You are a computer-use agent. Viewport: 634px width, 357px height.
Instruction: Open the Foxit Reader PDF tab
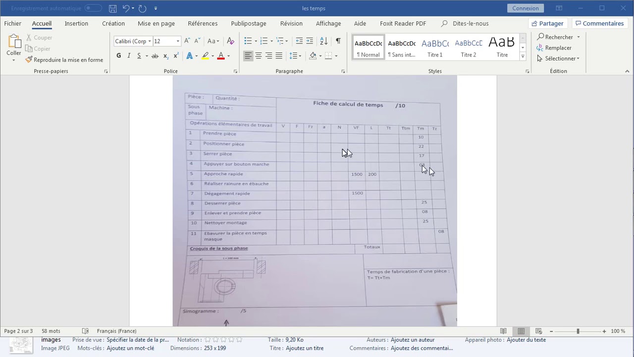tap(403, 23)
